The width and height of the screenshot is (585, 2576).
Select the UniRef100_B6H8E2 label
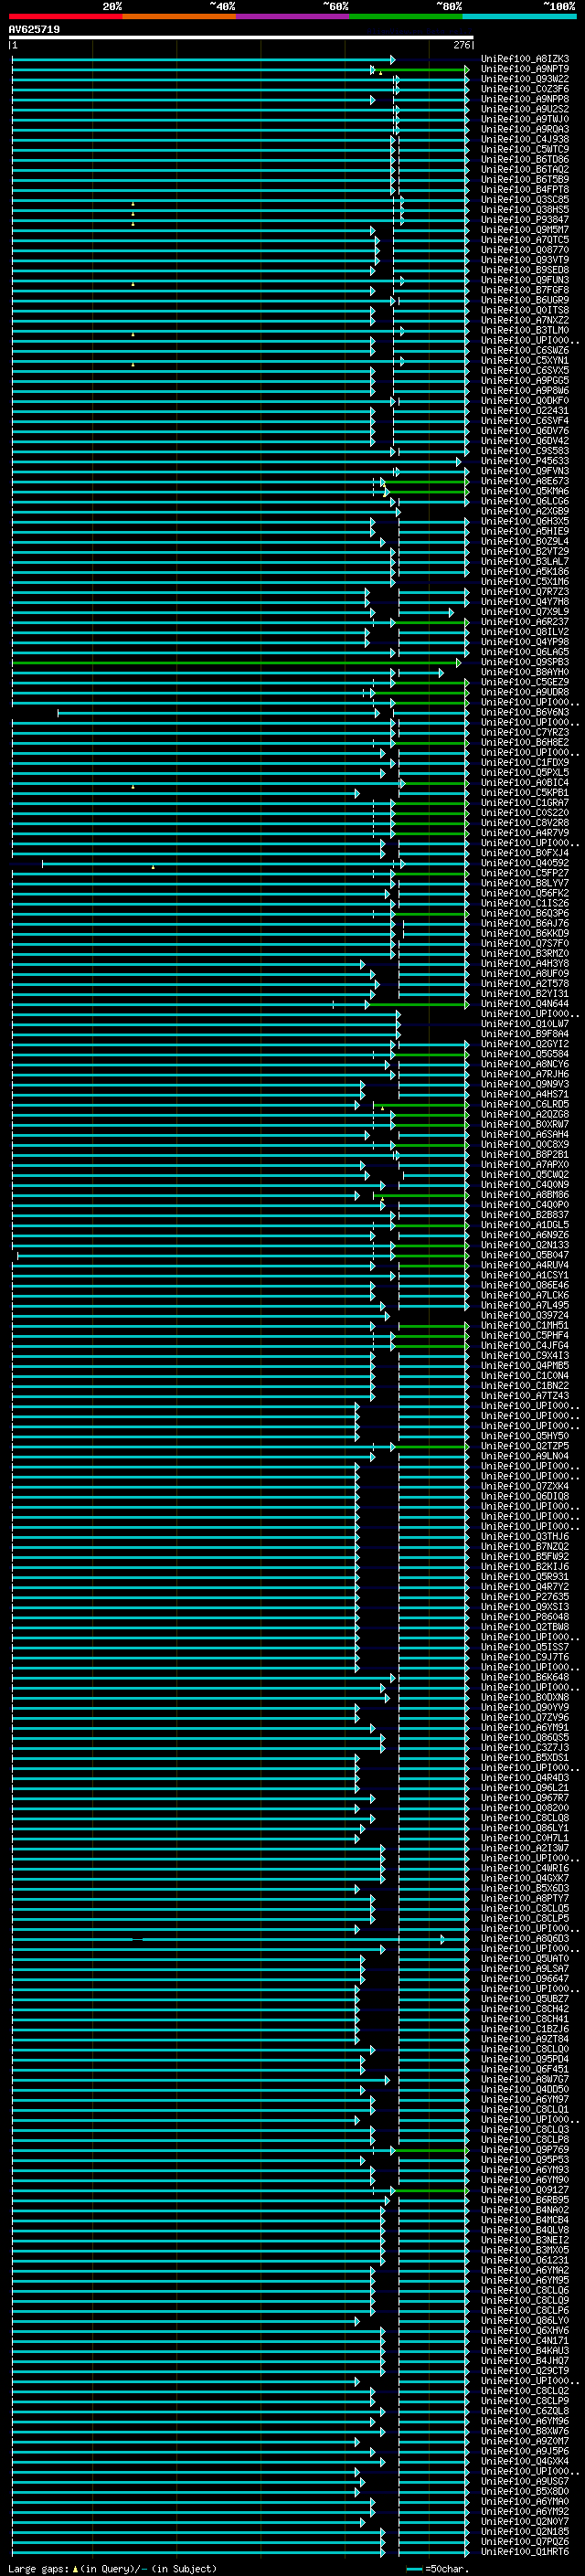[525, 742]
